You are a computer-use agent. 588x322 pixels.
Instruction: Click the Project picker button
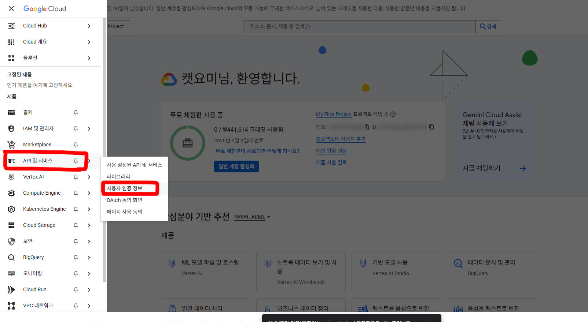pos(118,27)
